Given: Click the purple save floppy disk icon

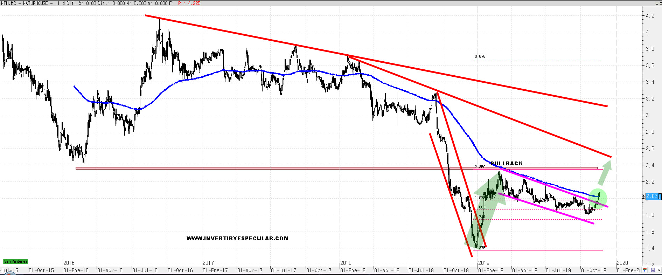Looking at the screenshot, I should (653, 270).
